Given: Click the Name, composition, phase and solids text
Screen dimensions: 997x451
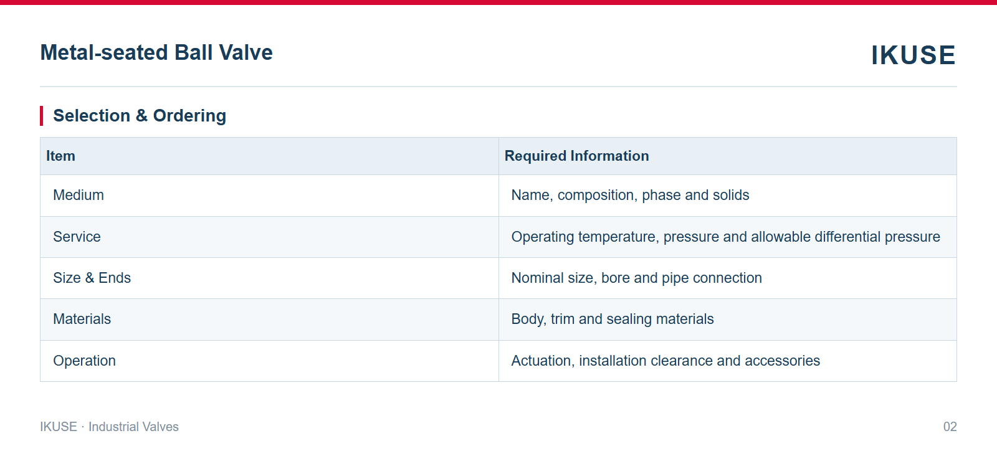Looking at the screenshot, I should coord(630,196).
